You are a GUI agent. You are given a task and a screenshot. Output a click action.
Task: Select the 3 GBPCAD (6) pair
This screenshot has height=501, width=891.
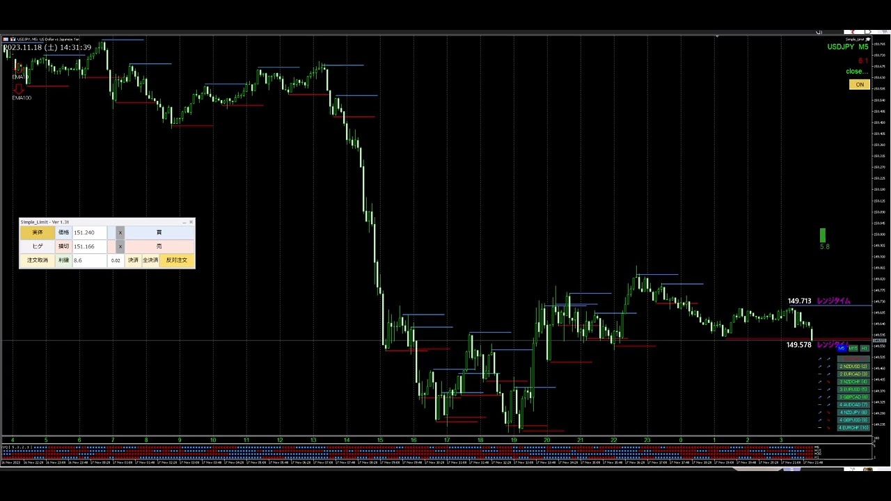tap(853, 397)
